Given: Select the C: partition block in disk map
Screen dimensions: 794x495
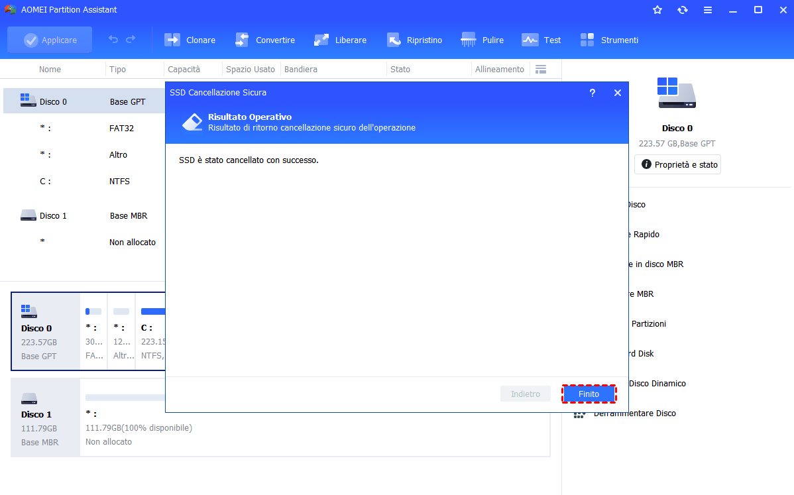Looking at the screenshot, I should click(151, 331).
